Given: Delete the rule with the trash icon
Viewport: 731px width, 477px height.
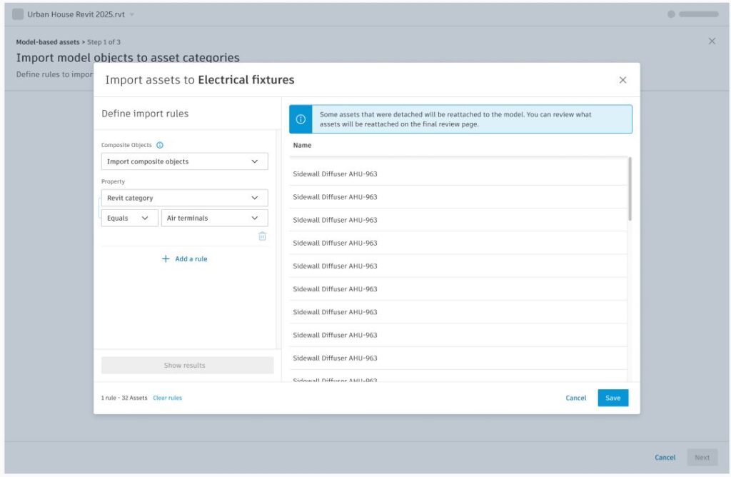Looking at the screenshot, I should point(262,236).
